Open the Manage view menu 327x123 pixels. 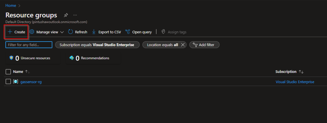(47, 32)
